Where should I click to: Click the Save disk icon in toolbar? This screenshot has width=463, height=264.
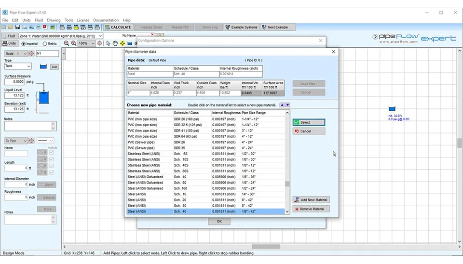click(17, 27)
